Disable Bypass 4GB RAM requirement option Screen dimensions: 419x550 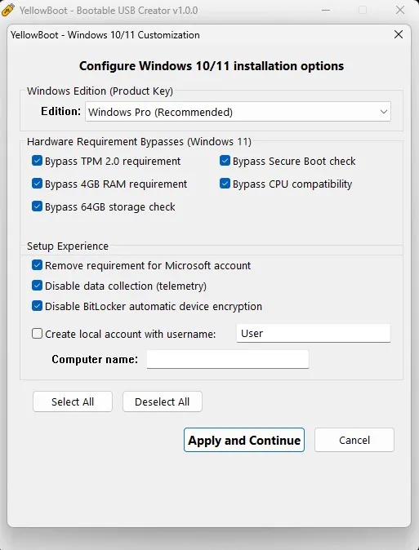coord(37,184)
